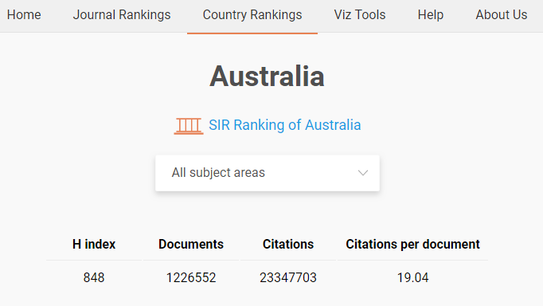Open the Help page
543x306 pixels.
[x=431, y=15]
